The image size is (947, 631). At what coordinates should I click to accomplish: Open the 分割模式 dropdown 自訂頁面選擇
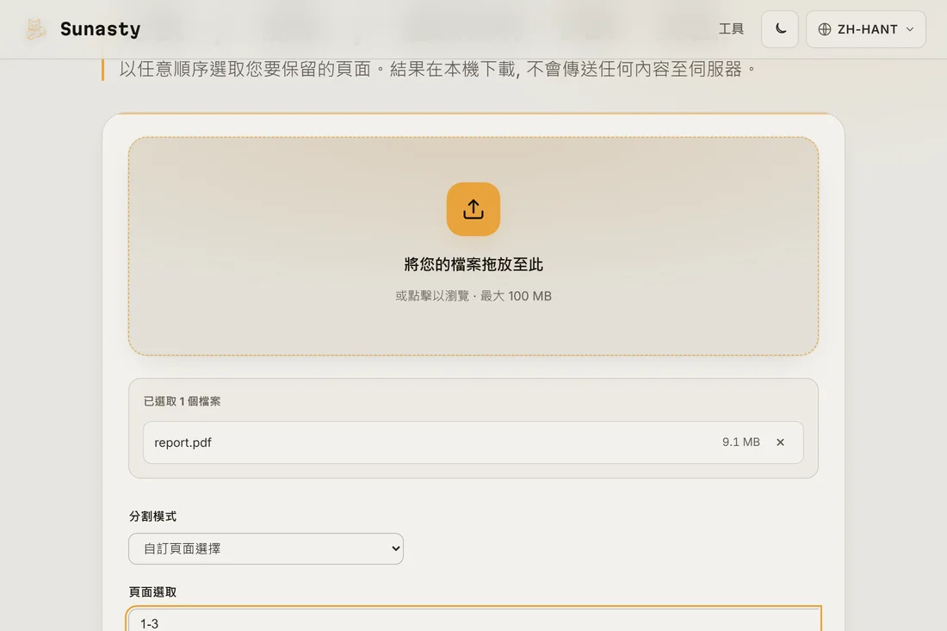266,548
